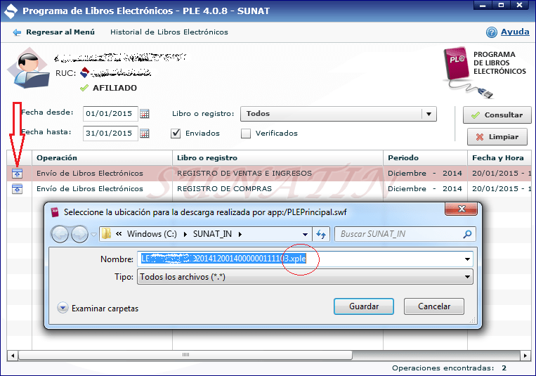This screenshot has height=376, width=536.
Task: Sort by Periodo column header
Action: point(425,157)
